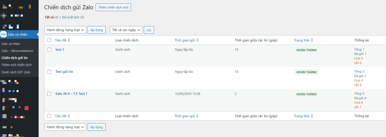Click Thêm chiến dịch mới button

coord(113,7)
